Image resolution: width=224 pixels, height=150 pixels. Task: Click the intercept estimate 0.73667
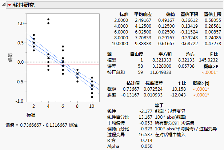131,89
